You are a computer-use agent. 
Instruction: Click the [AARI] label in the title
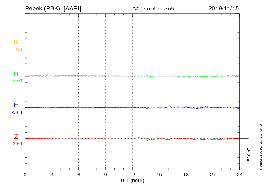(72, 8)
